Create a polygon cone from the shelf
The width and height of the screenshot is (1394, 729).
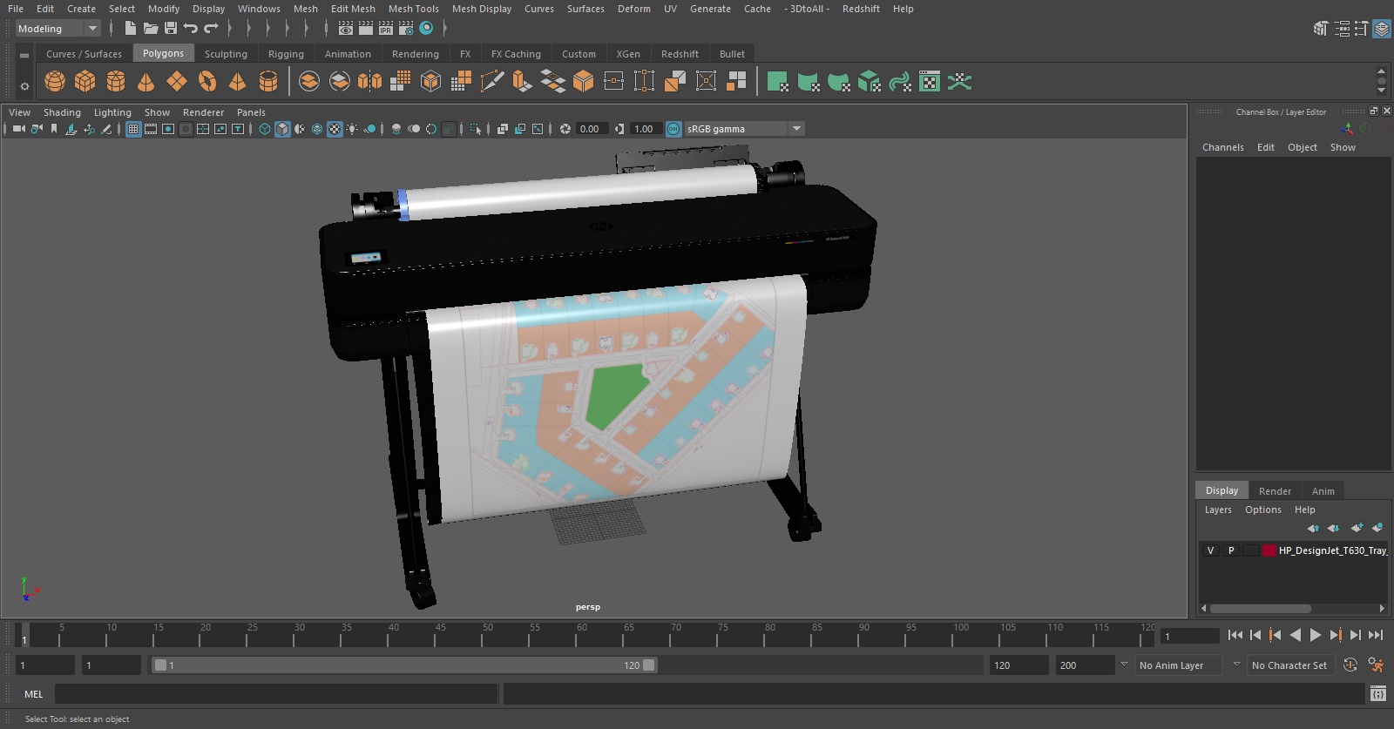click(146, 82)
